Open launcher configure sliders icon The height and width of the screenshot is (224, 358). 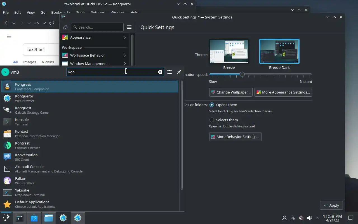tap(169, 72)
